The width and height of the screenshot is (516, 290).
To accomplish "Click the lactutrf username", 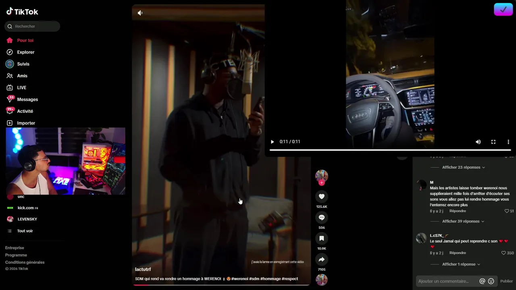I will [x=143, y=269].
